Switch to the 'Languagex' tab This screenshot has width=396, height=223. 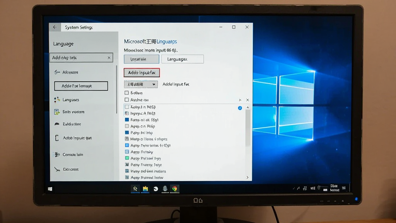[x=183, y=59]
